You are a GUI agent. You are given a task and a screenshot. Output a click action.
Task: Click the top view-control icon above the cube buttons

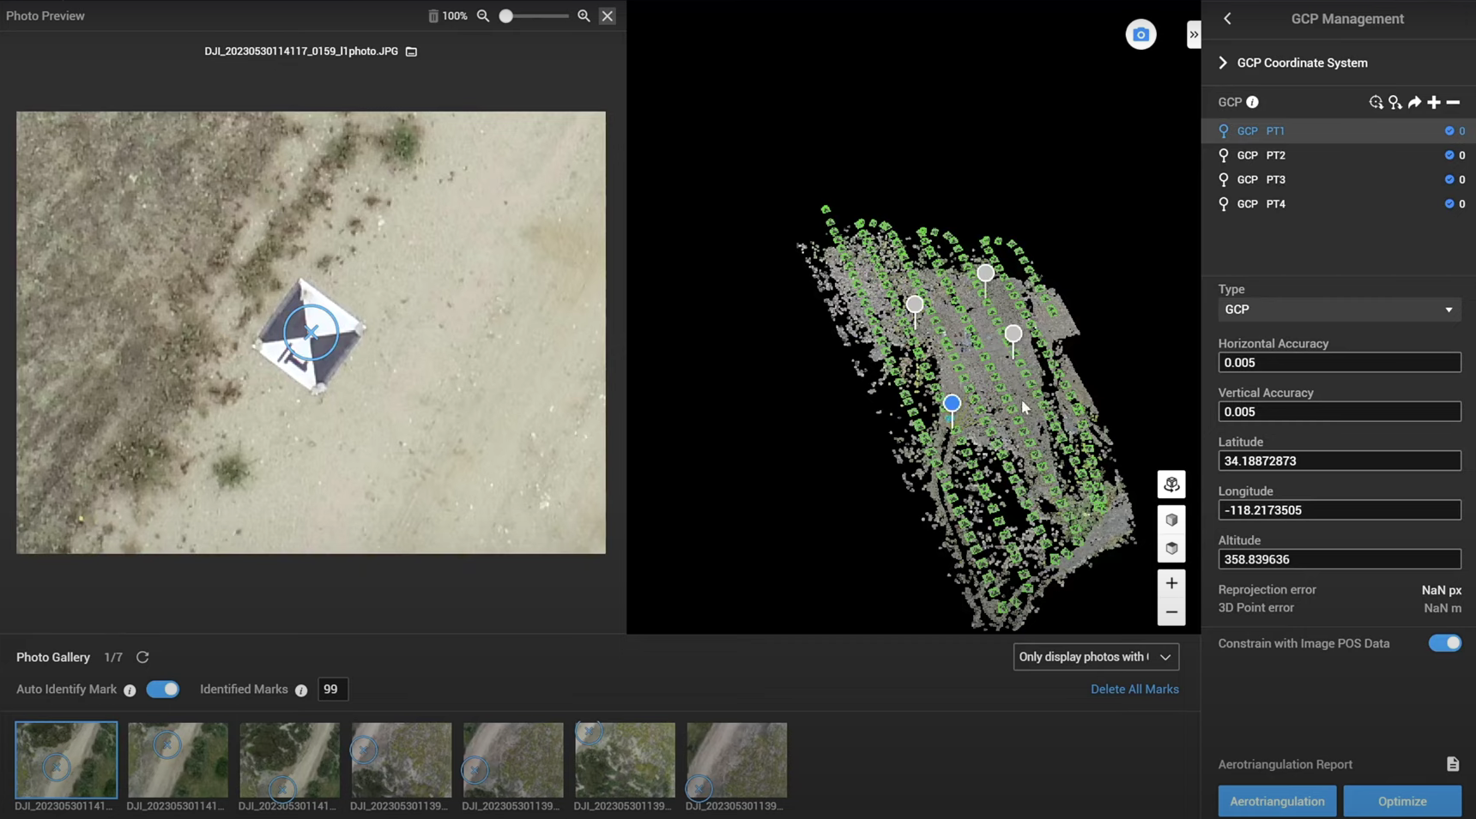pyautogui.click(x=1171, y=485)
